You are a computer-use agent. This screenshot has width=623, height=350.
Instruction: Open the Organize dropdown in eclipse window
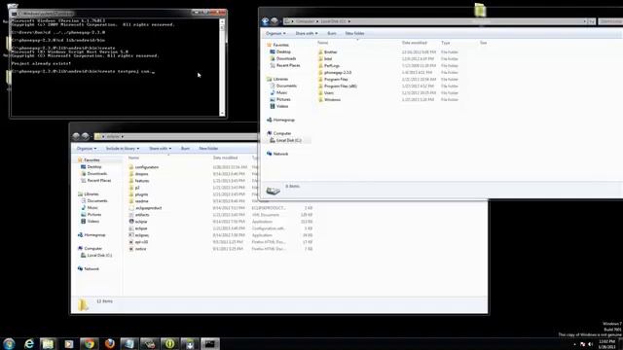click(x=87, y=149)
